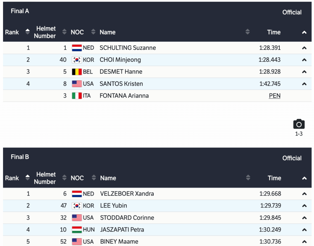Open the photo finish camera icon
Screen dimensions: 314x246
click(x=299, y=124)
